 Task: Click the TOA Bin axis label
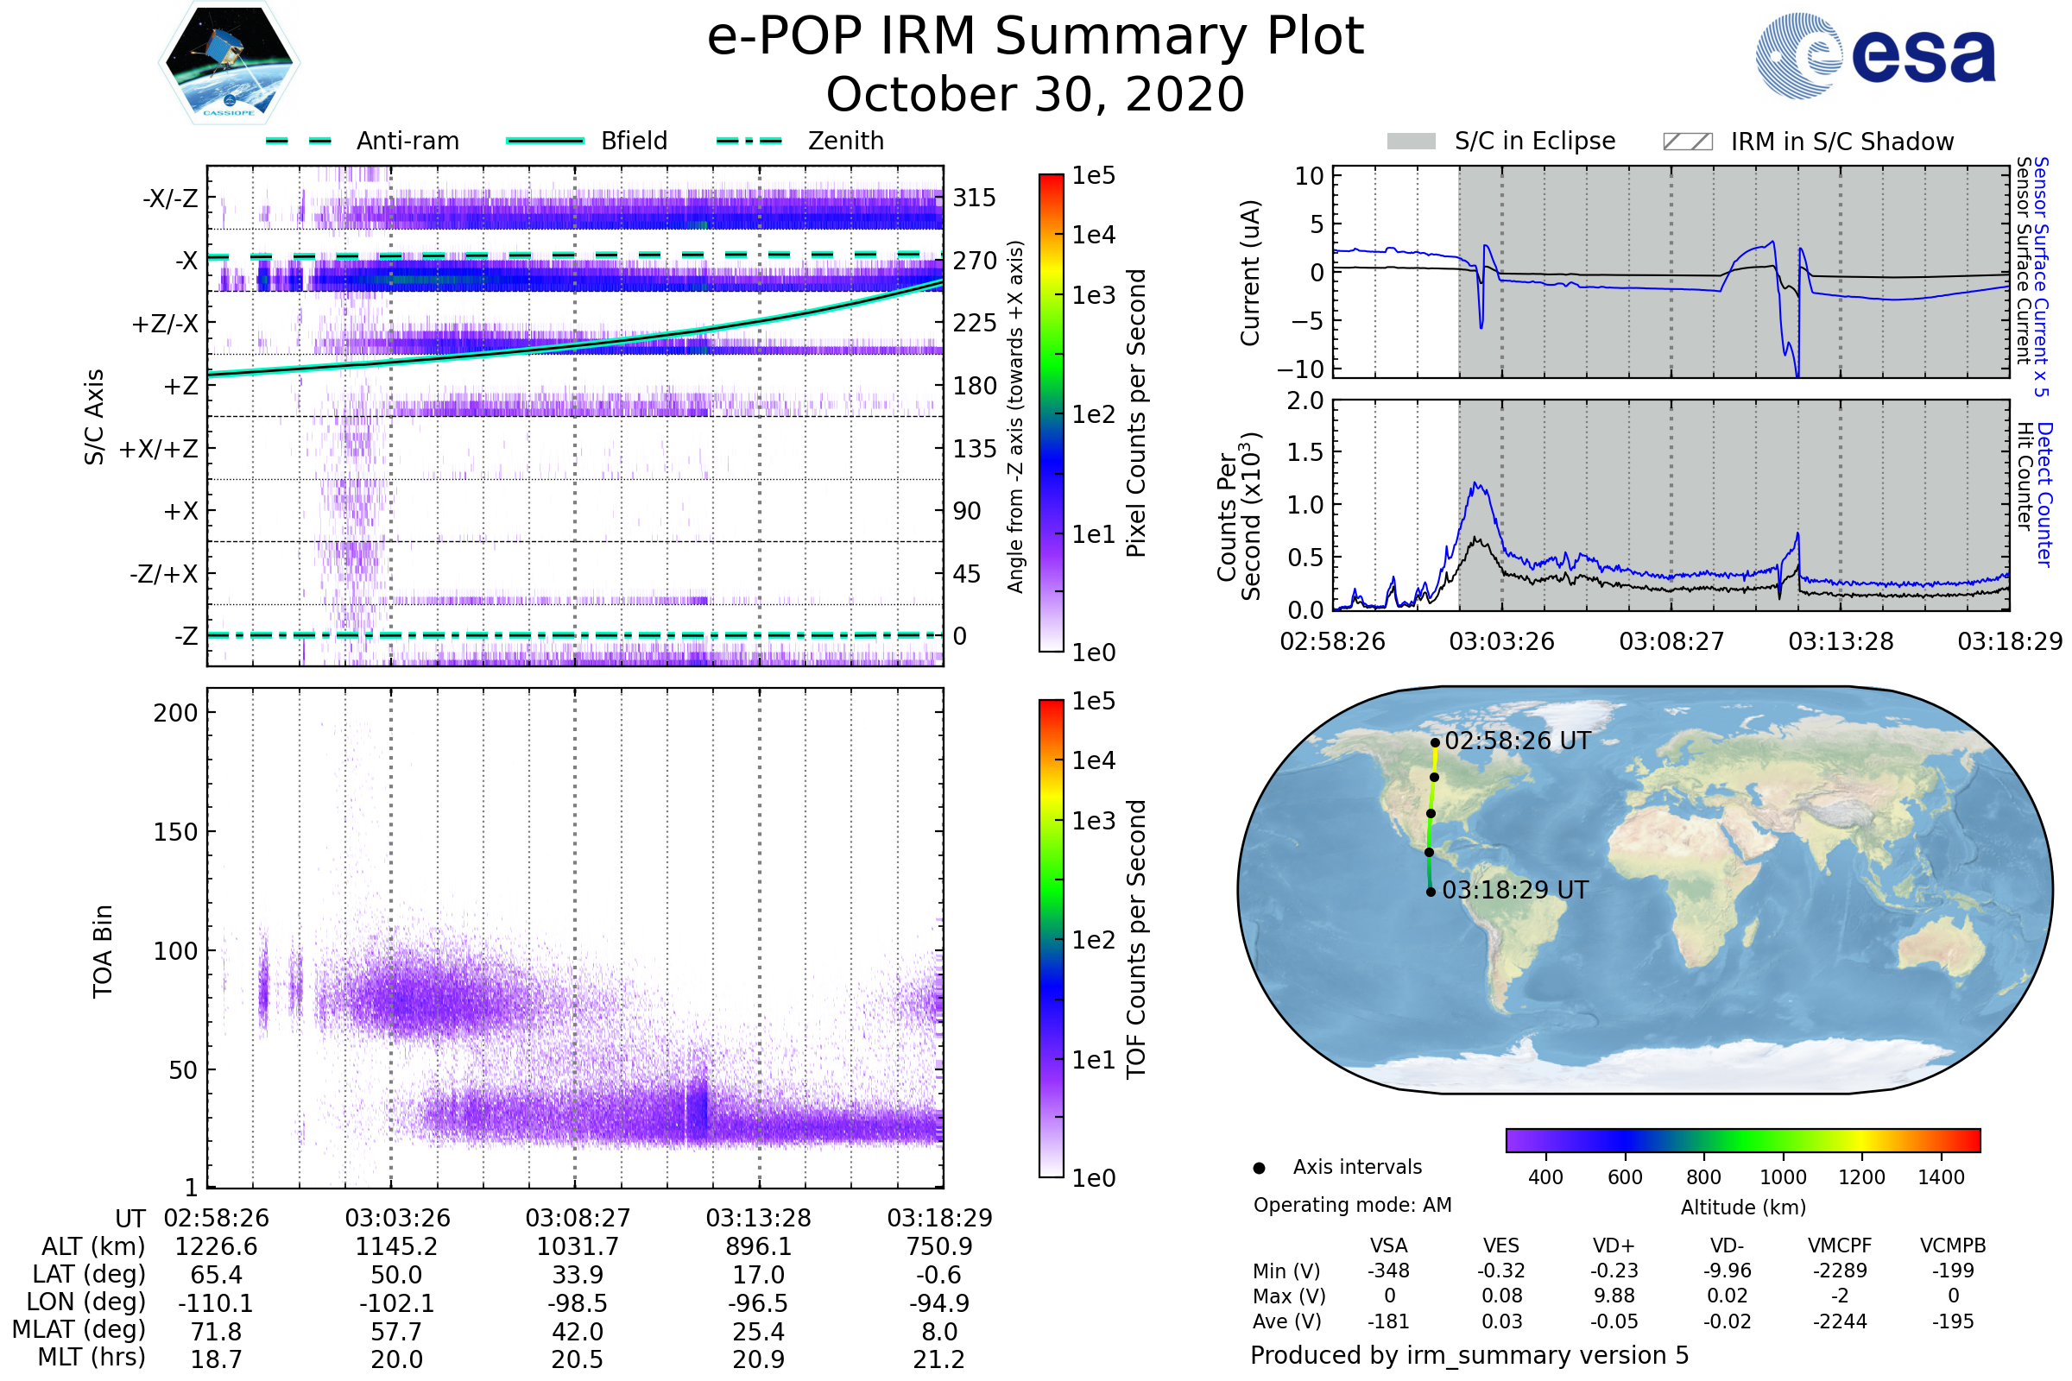point(103,951)
